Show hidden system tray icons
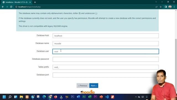Image resolution: width=177 pixels, height=100 pixels. (x=136, y=97)
